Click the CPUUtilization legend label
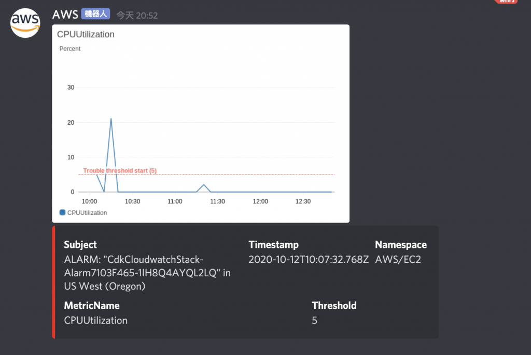Viewport: 531px width, 355px height. coord(87,213)
